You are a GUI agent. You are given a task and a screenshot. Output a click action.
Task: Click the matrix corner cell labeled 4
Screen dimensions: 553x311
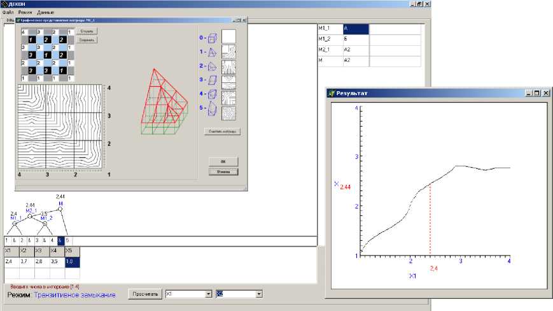[24, 32]
